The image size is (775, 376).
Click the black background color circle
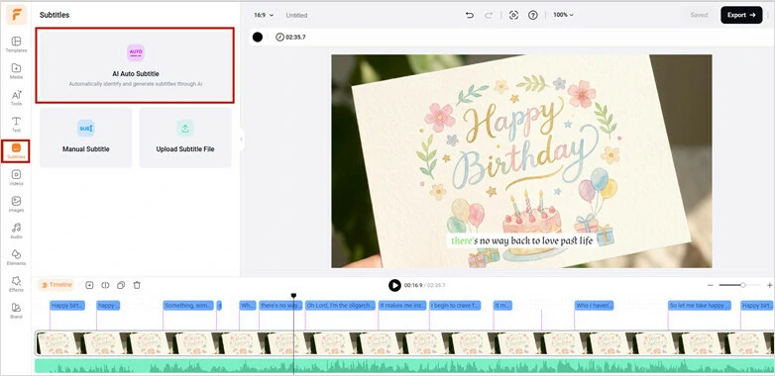pos(258,37)
